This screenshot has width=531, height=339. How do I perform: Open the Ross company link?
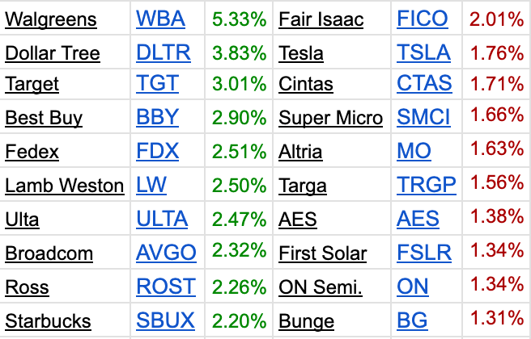(27, 287)
